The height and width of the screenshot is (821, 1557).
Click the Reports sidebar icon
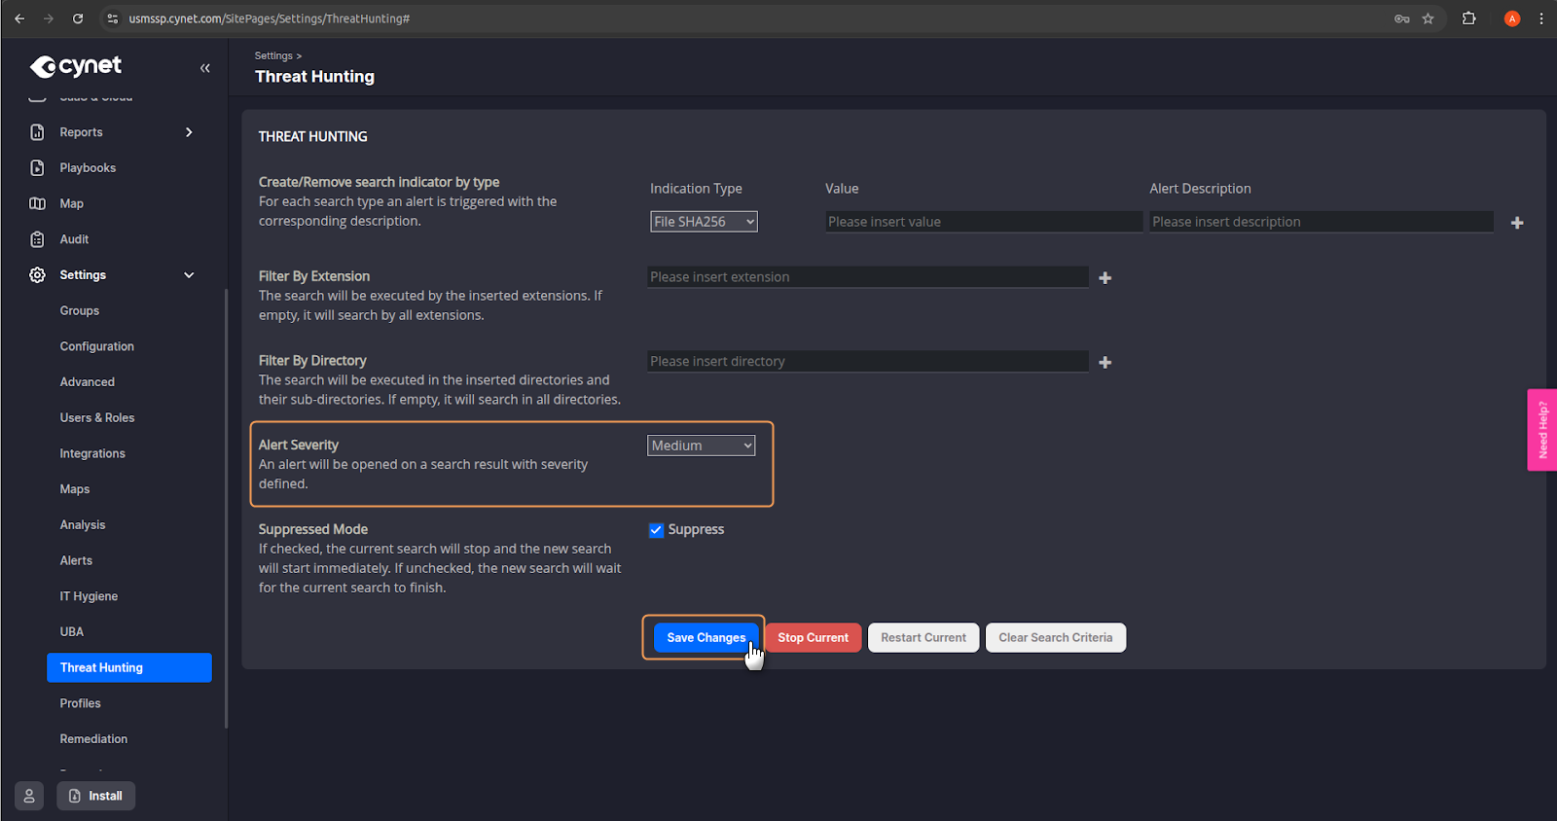click(37, 132)
